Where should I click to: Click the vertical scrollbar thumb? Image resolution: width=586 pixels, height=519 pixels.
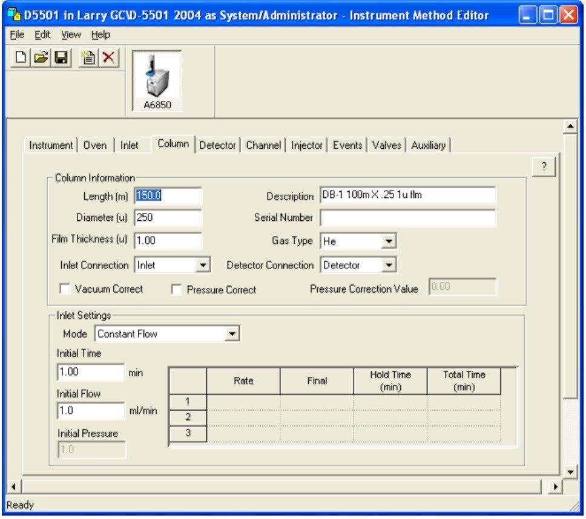click(570, 266)
